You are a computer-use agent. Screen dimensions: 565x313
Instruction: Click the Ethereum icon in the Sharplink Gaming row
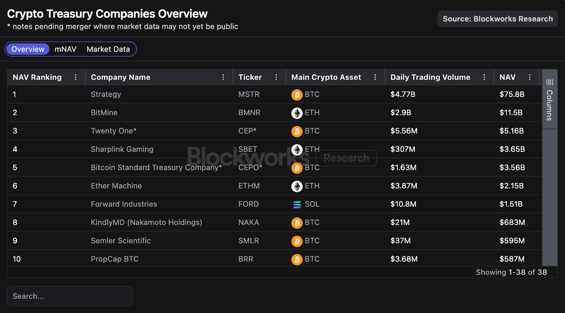coord(297,150)
